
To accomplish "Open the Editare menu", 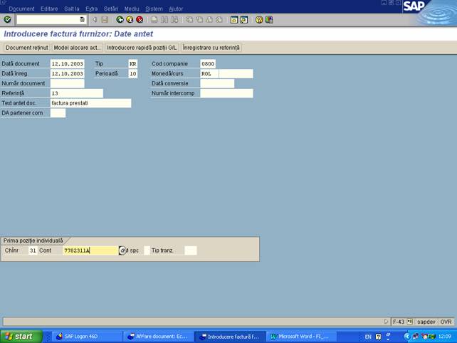I will point(49,9).
